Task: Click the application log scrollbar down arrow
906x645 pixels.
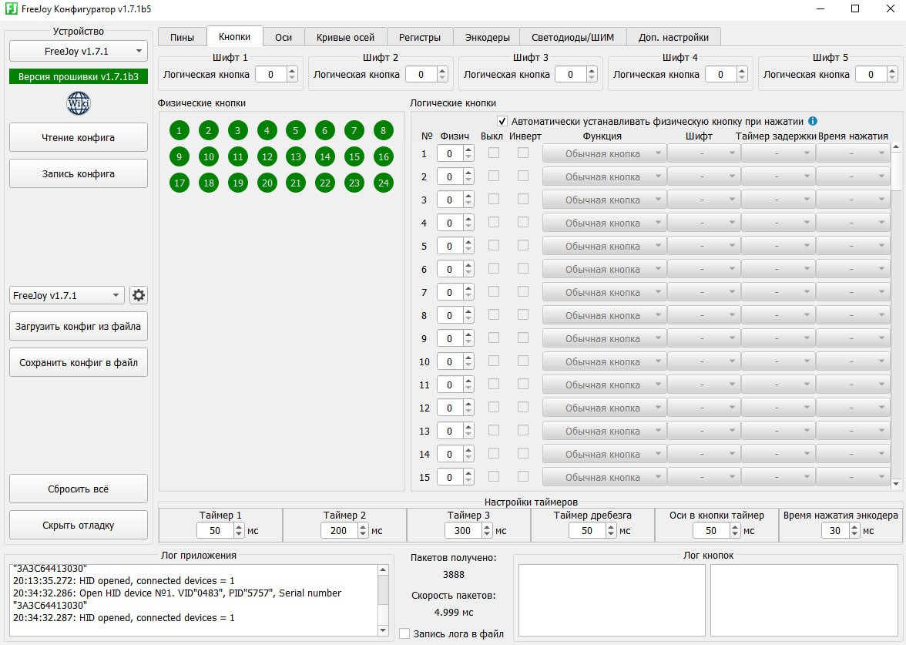Action: coord(383,630)
